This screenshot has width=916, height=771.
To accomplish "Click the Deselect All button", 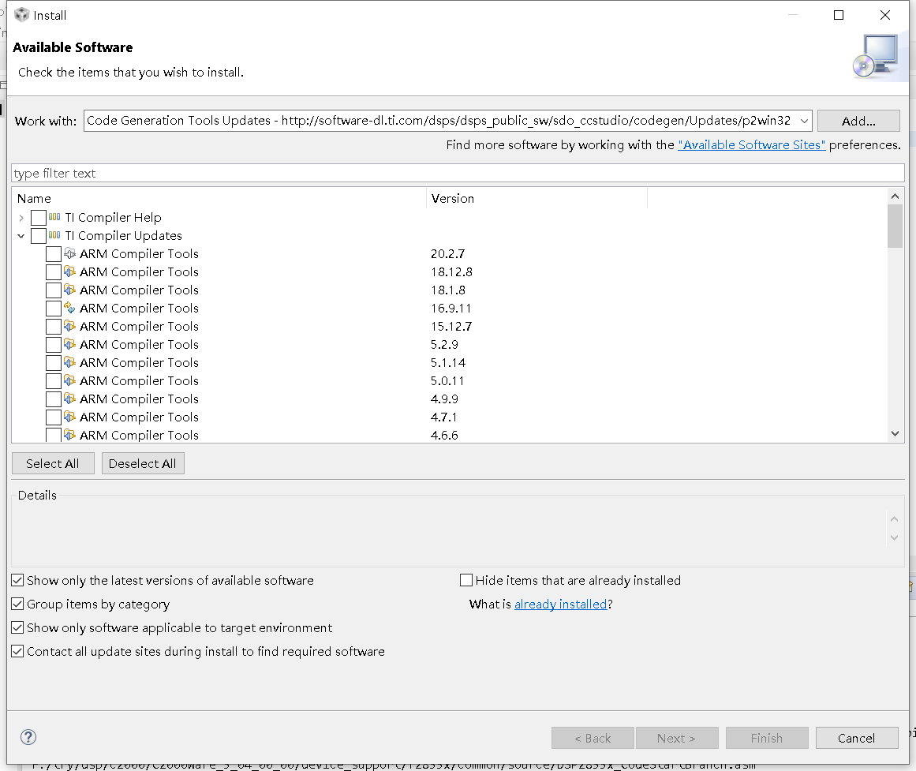I will point(143,463).
